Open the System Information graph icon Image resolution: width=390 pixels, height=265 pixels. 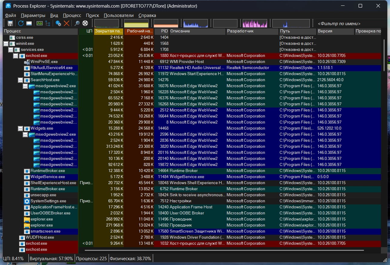pyautogui.click(x=39, y=23)
